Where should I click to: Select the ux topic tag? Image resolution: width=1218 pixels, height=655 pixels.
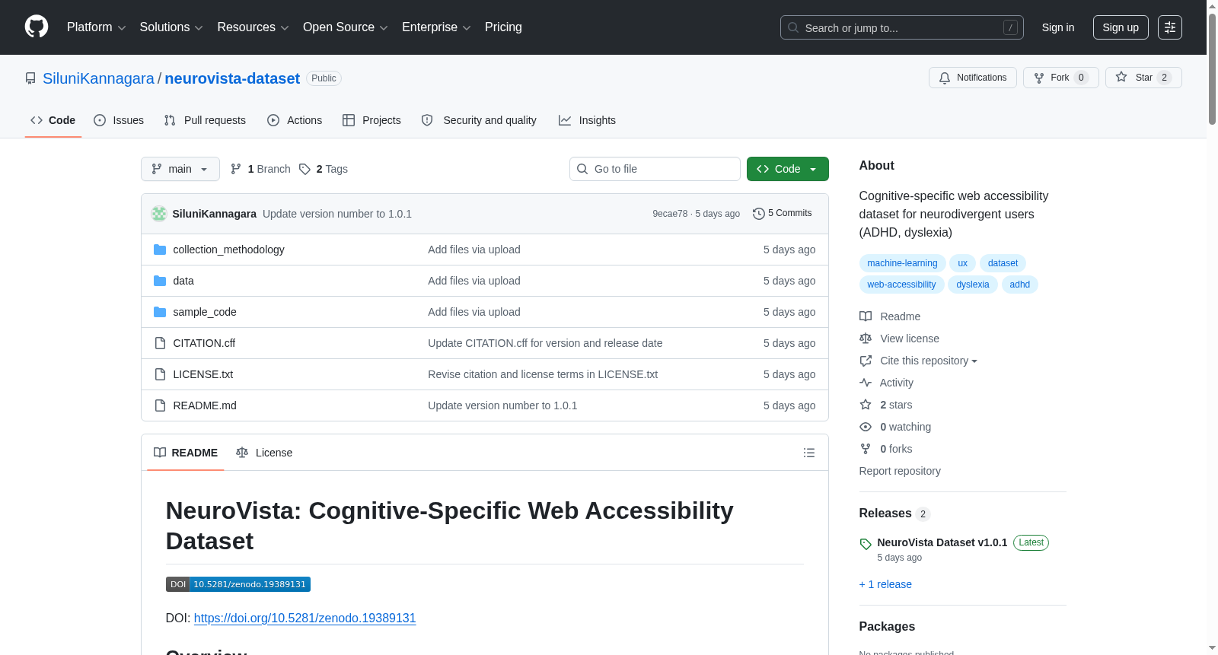coord(962,263)
